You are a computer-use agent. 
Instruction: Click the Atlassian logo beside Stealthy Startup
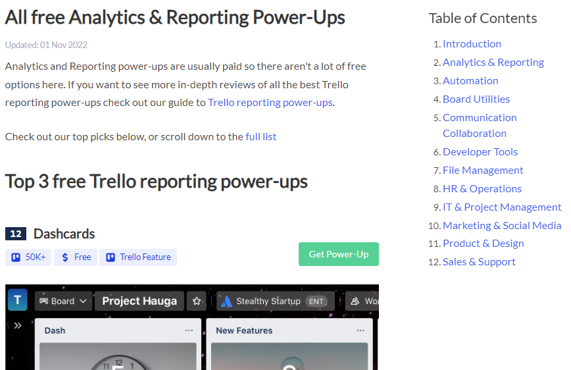coord(226,302)
